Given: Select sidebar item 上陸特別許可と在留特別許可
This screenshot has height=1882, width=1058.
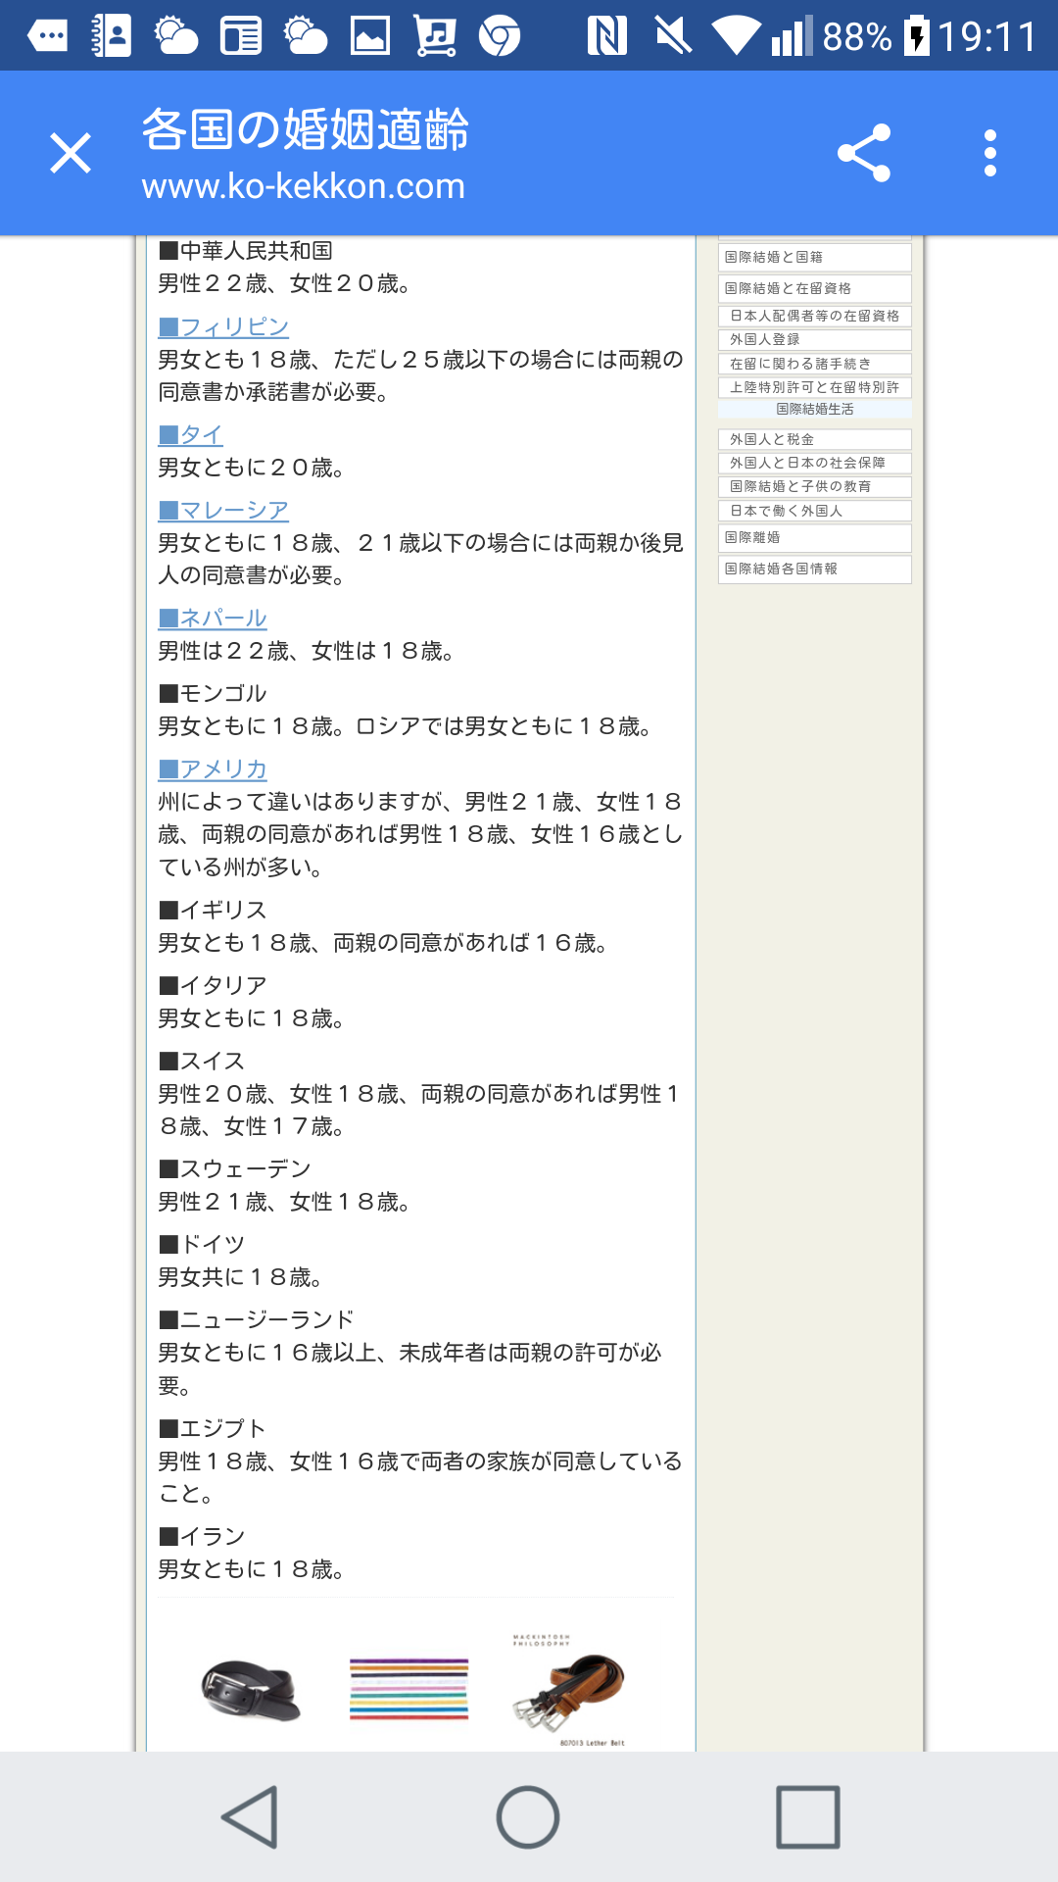Looking at the screenshot, I should [x=815, y=387].
